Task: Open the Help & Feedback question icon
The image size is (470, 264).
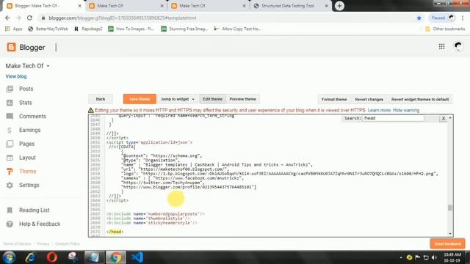Action: (x=10, y=224)
